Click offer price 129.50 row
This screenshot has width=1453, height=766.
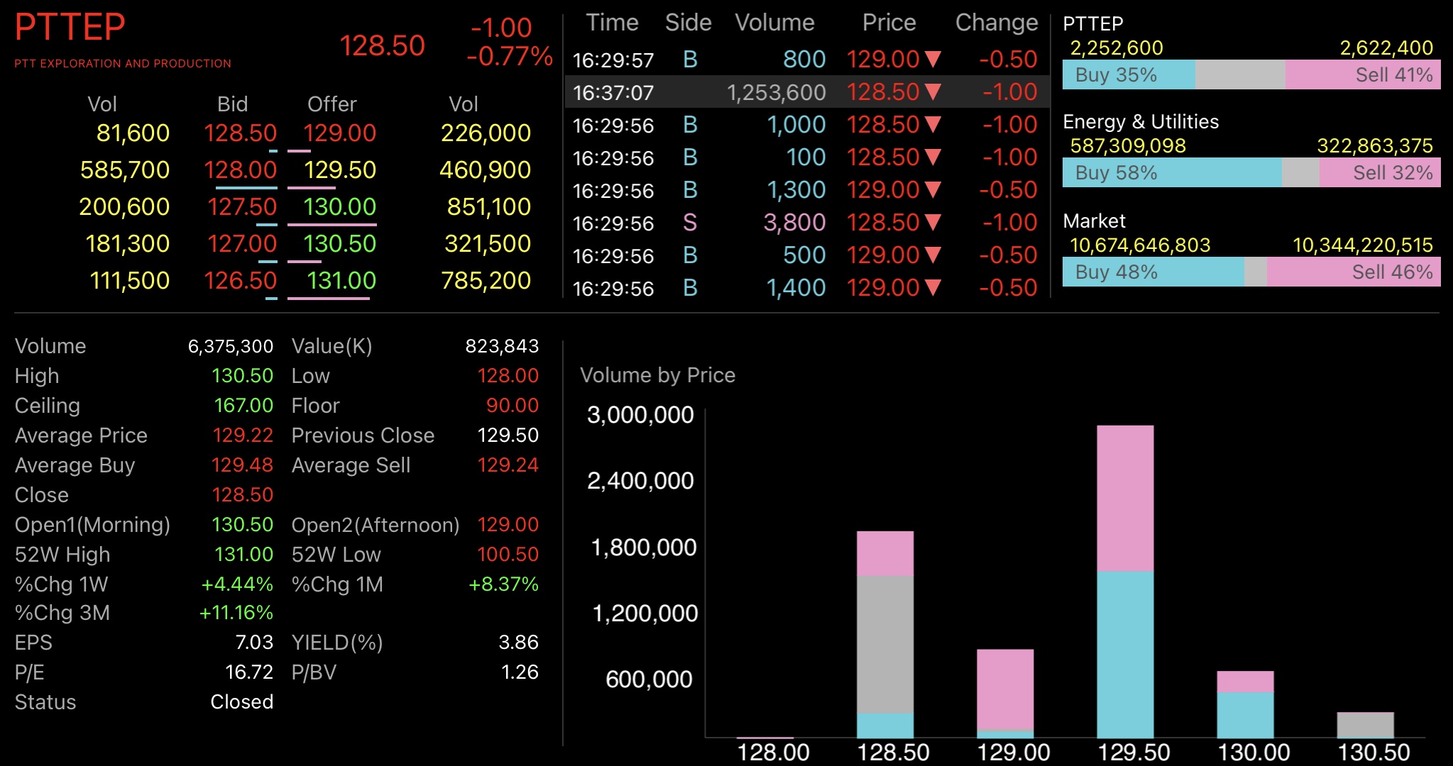pyautogui.click(x=339, y=170)
